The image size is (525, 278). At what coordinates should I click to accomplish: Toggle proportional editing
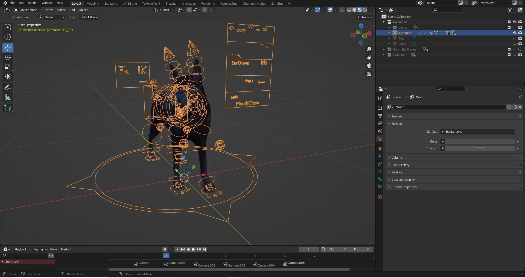pos(205,10)
